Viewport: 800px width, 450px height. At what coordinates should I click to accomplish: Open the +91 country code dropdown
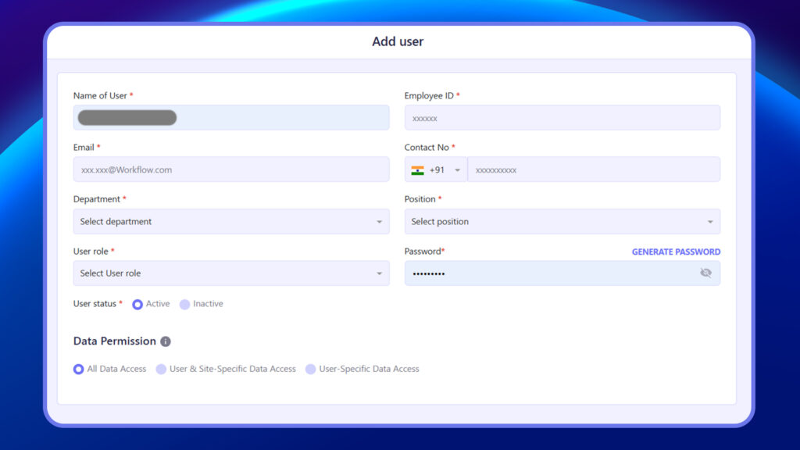436,170
